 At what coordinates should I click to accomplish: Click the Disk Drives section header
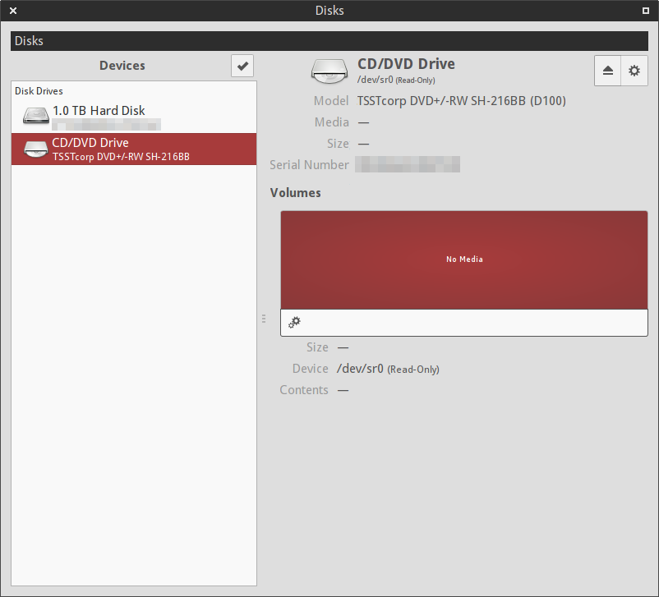[x=39, y=91]
